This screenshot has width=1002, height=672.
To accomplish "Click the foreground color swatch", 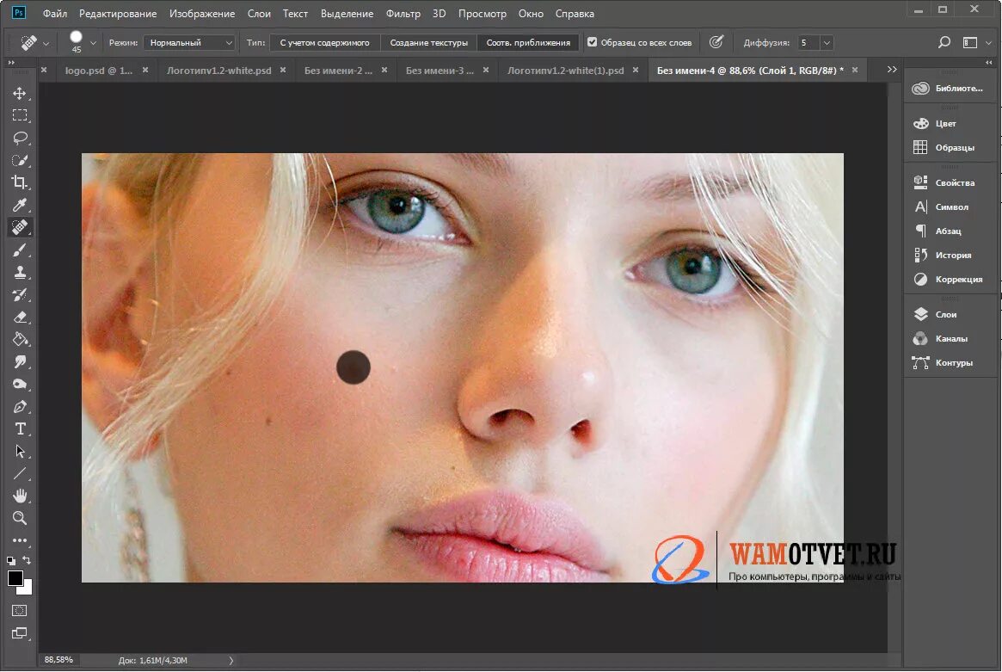I will [x=15, y=578].
